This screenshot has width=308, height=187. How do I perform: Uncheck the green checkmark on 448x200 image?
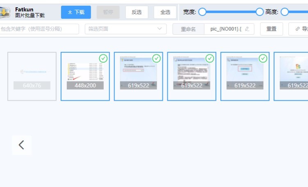[x=103, y=59]
